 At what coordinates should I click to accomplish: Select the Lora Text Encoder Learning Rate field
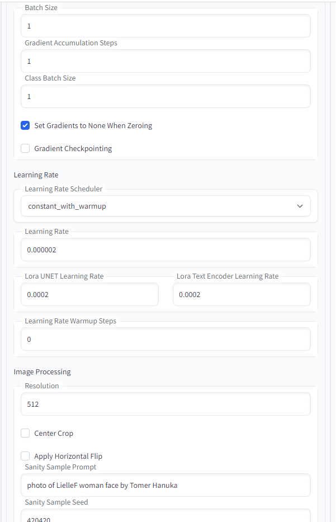[242, 294]
